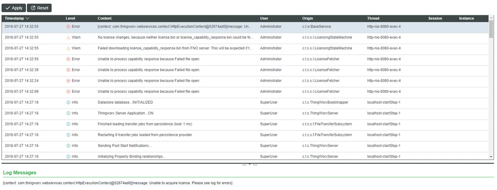
Task: Click the panel splitter handle above Log Messages
Action: 249,165
